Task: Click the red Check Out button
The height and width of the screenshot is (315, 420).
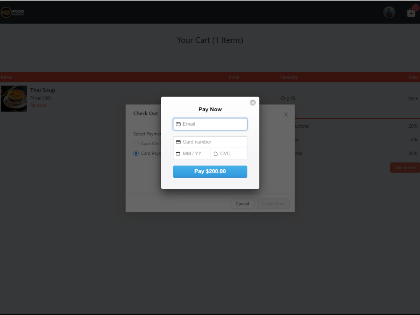Action: [405, 168]
